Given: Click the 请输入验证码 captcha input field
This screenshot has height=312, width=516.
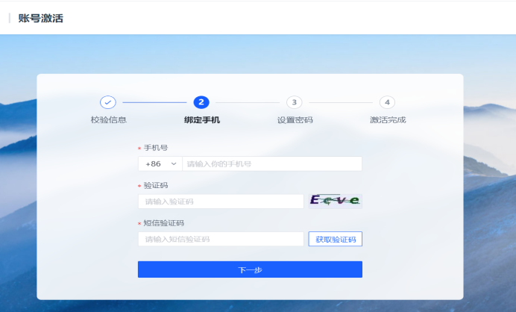Looking at the screenshot, I should [x=221, y=202].
